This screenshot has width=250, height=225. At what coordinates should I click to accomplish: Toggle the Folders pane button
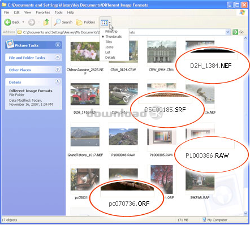(85, 22)
